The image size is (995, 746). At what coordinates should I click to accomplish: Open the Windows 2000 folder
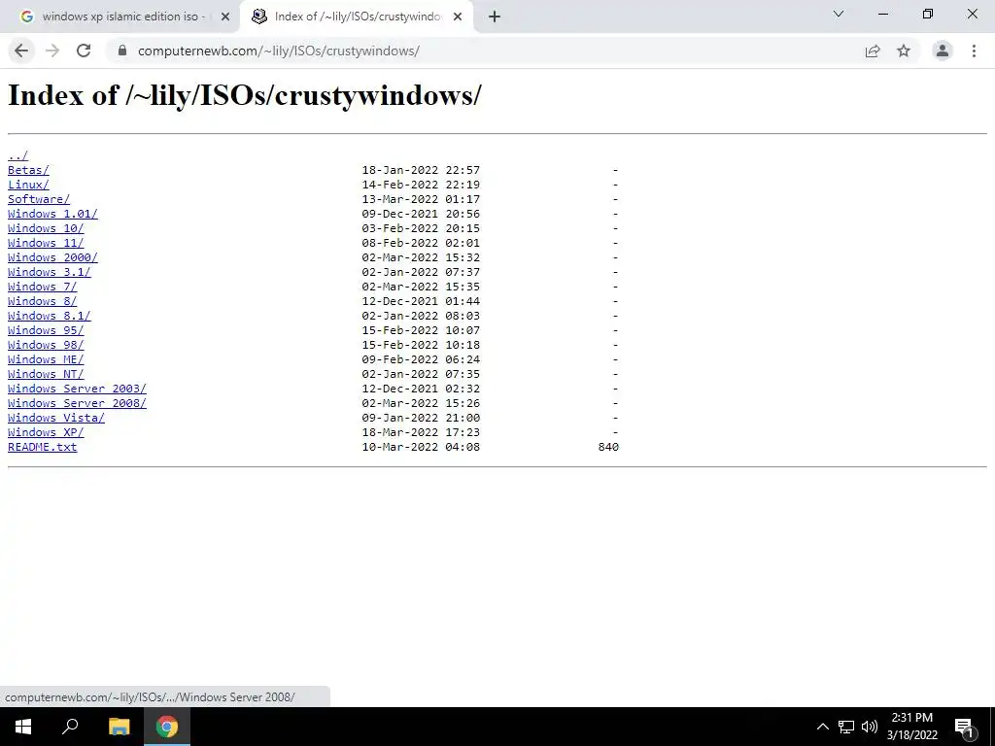52,257
